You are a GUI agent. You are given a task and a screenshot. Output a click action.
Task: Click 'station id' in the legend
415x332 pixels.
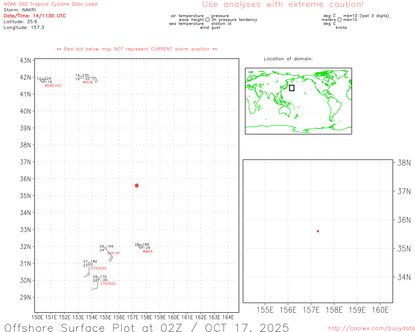click(x=221, y=24)
